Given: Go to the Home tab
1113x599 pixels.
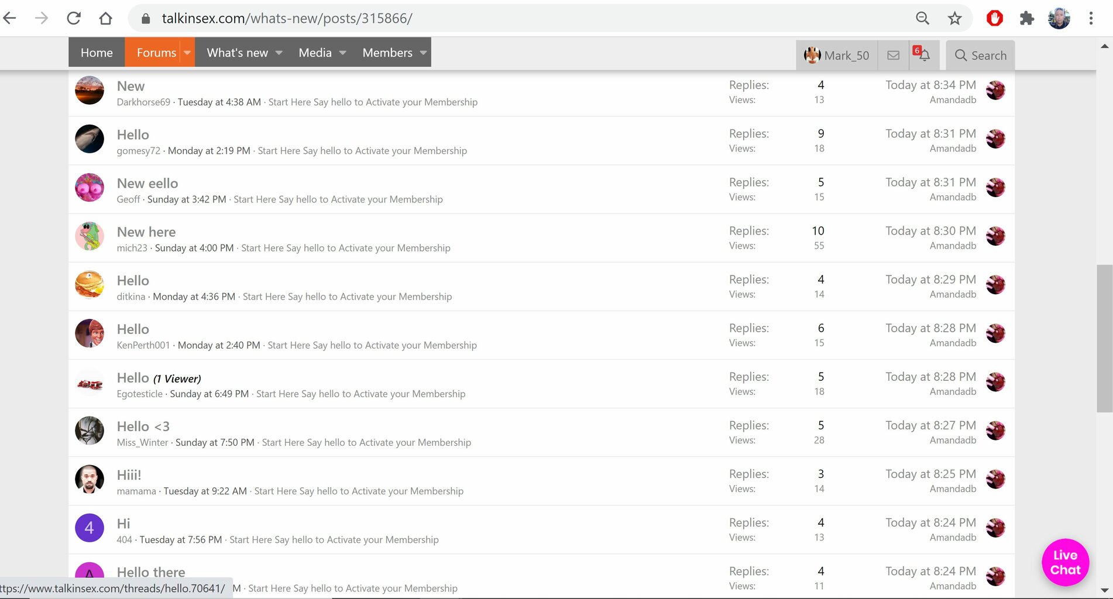Looking at the screenshot, I should click(97, 53).
